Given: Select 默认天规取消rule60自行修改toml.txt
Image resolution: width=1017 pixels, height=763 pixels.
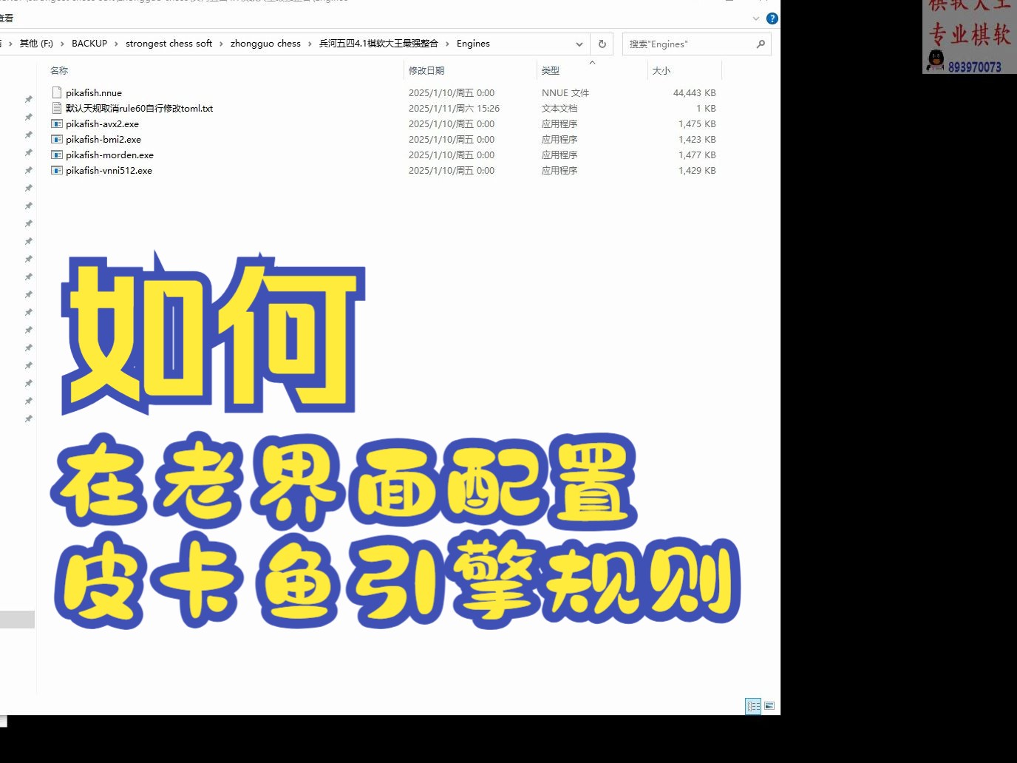Looking at the screenshot, I should tap(139, 109).
